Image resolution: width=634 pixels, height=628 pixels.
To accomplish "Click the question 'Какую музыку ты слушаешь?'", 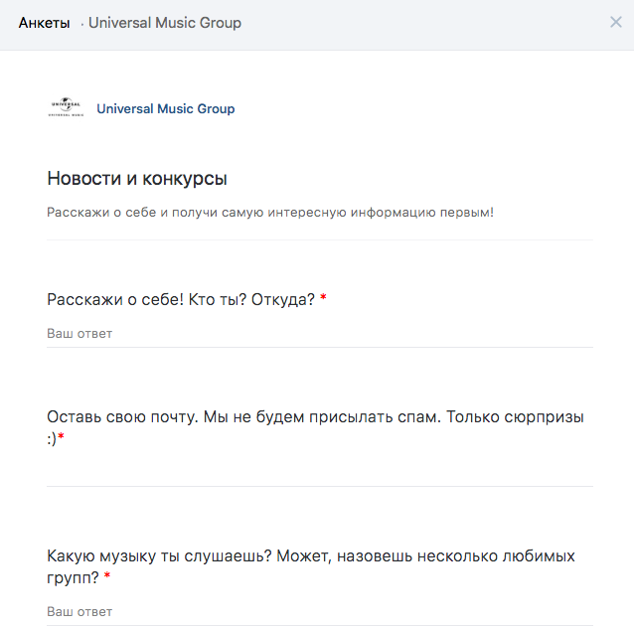I will tap(310, 566).
